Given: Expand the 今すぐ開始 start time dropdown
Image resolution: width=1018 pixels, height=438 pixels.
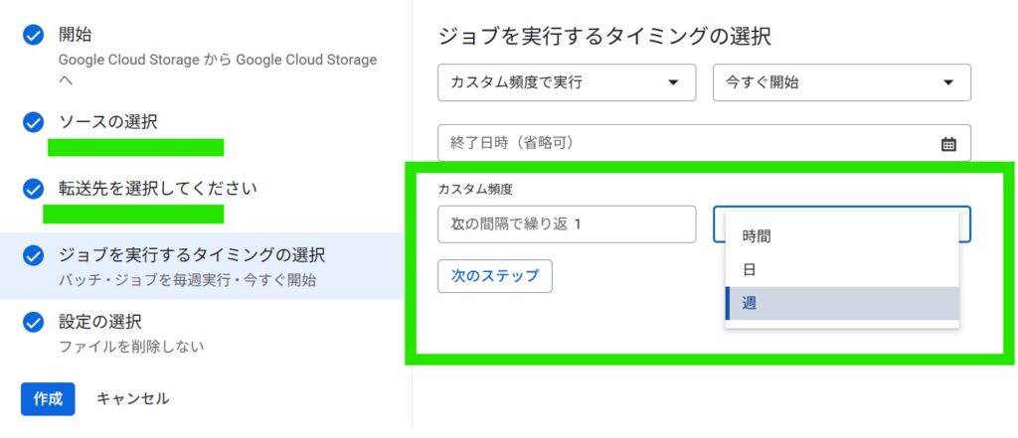Looking at the screenshot, I should (x=841, y=82).
